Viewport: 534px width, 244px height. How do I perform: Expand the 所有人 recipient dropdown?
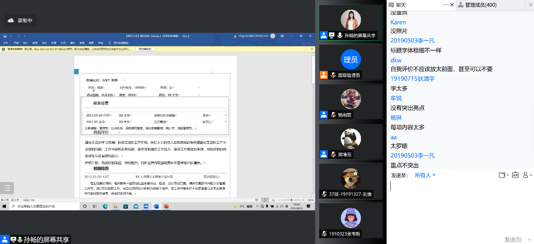coord(425,175)
